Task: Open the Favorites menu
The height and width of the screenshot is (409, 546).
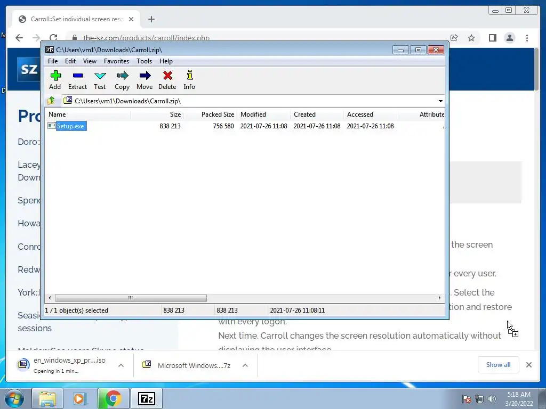Action: [116, 61]
